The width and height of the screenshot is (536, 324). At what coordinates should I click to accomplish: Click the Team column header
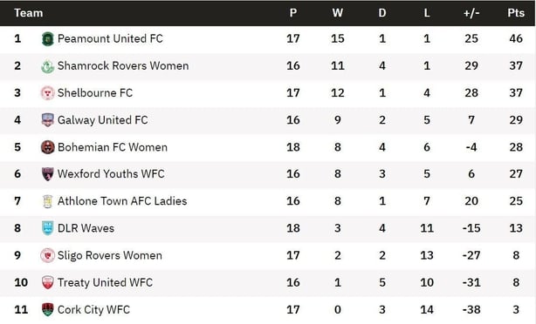29,13
